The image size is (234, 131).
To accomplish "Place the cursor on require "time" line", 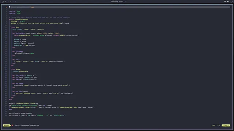I will tap(15, 13).
